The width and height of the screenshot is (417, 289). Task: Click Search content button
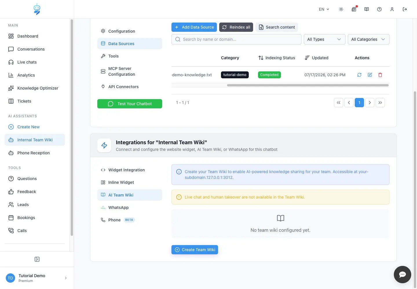[x=277, y=27]
